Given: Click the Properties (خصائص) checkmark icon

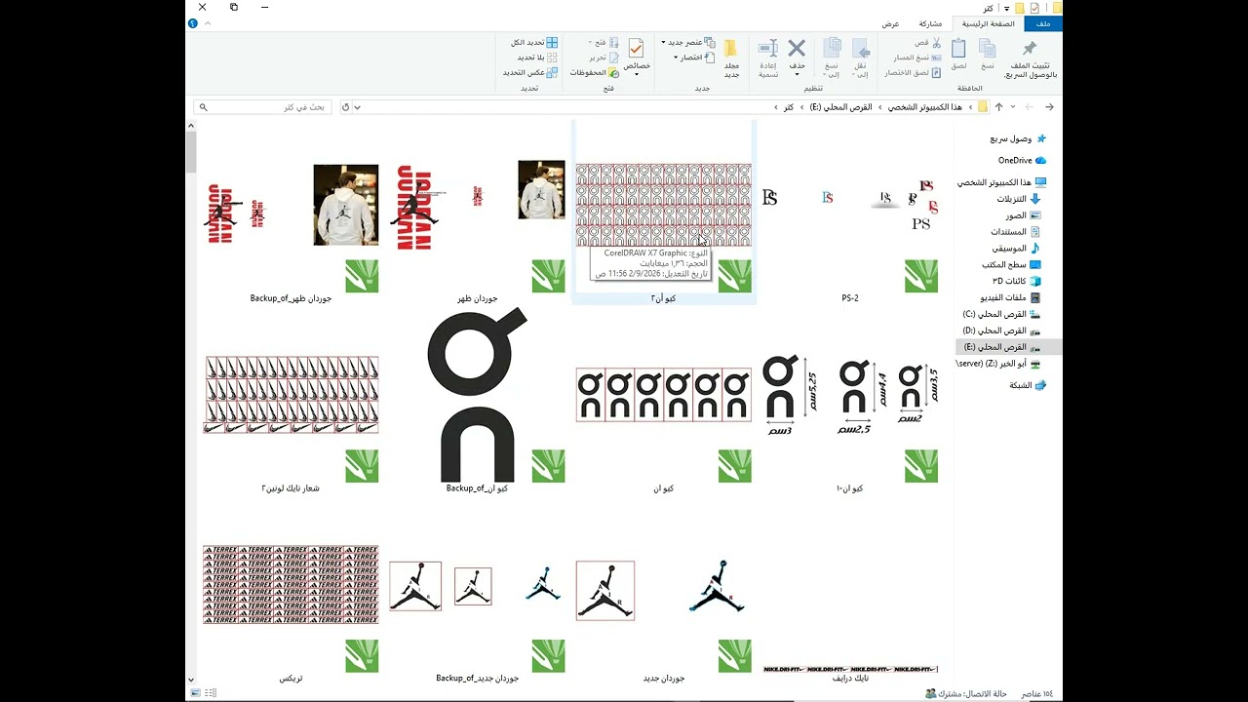Looking at the screenshot, I should coord(636,49).
